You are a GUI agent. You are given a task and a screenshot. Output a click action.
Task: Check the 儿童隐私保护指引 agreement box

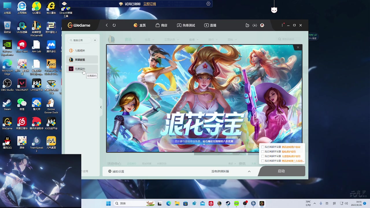[x=262, y=156]
